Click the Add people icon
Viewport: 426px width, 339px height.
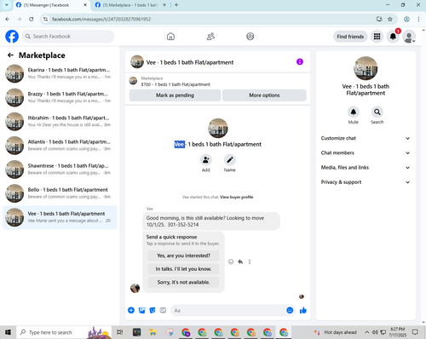(206, 160)
